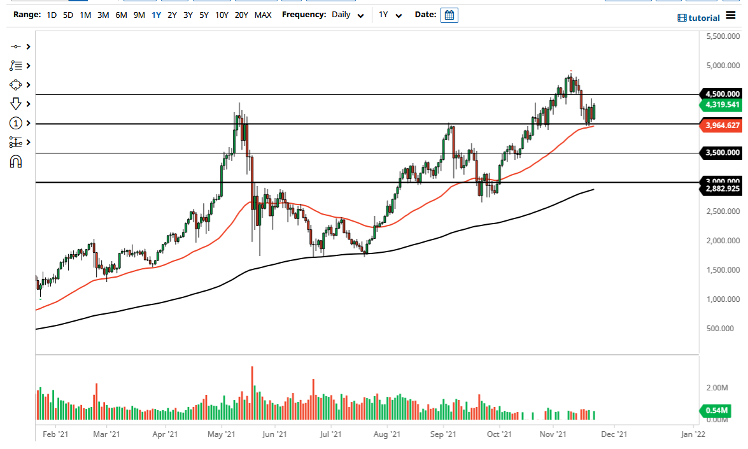Select the numbered label tool
748x449 pixels.
pos(15,123)
